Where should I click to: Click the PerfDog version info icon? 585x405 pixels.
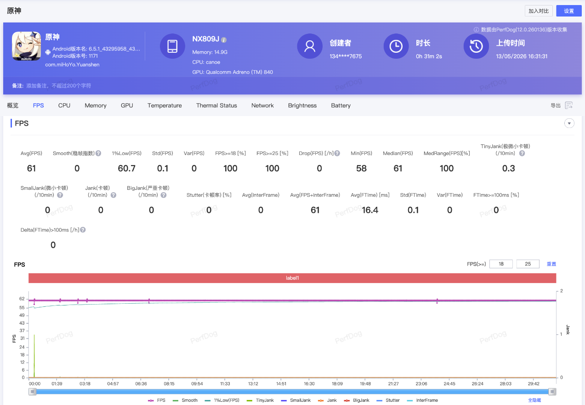pos(477,29)
